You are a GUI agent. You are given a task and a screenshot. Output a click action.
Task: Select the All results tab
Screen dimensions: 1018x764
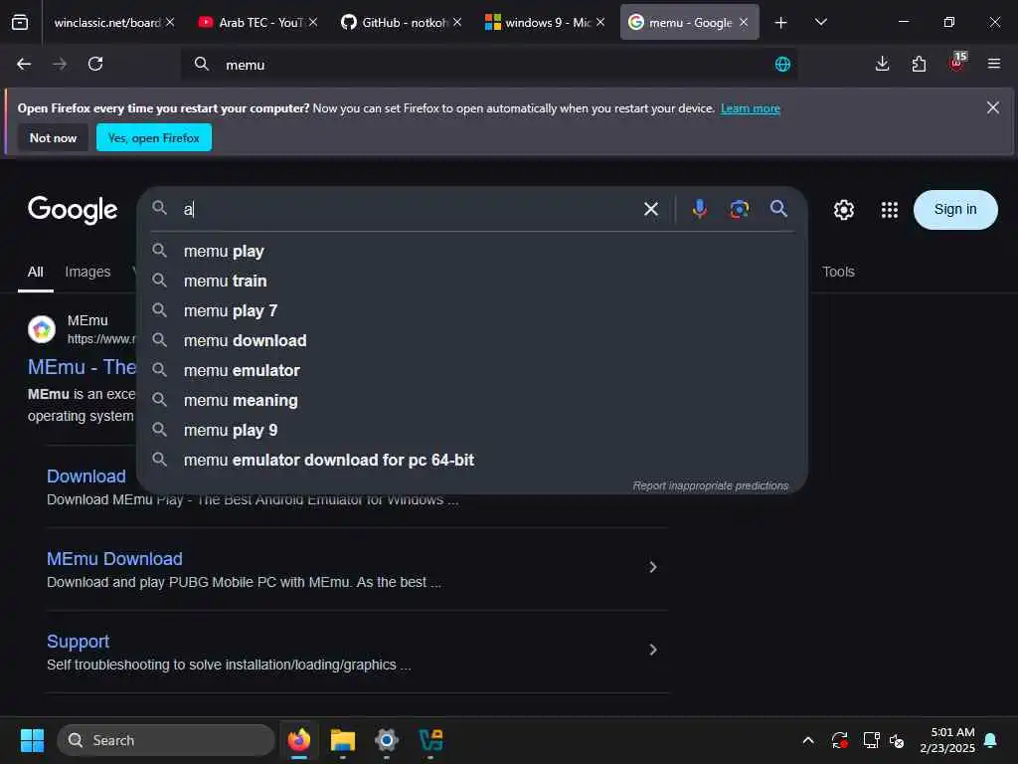[x=35, y=273]
